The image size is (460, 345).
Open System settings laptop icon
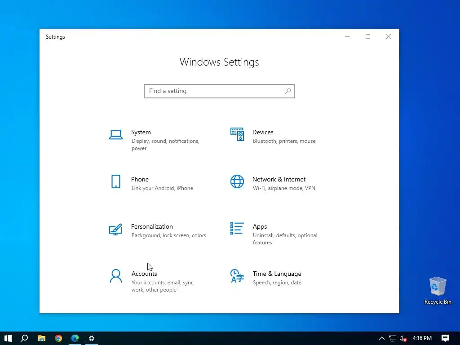pyautogui.click(x=116, y=135)
